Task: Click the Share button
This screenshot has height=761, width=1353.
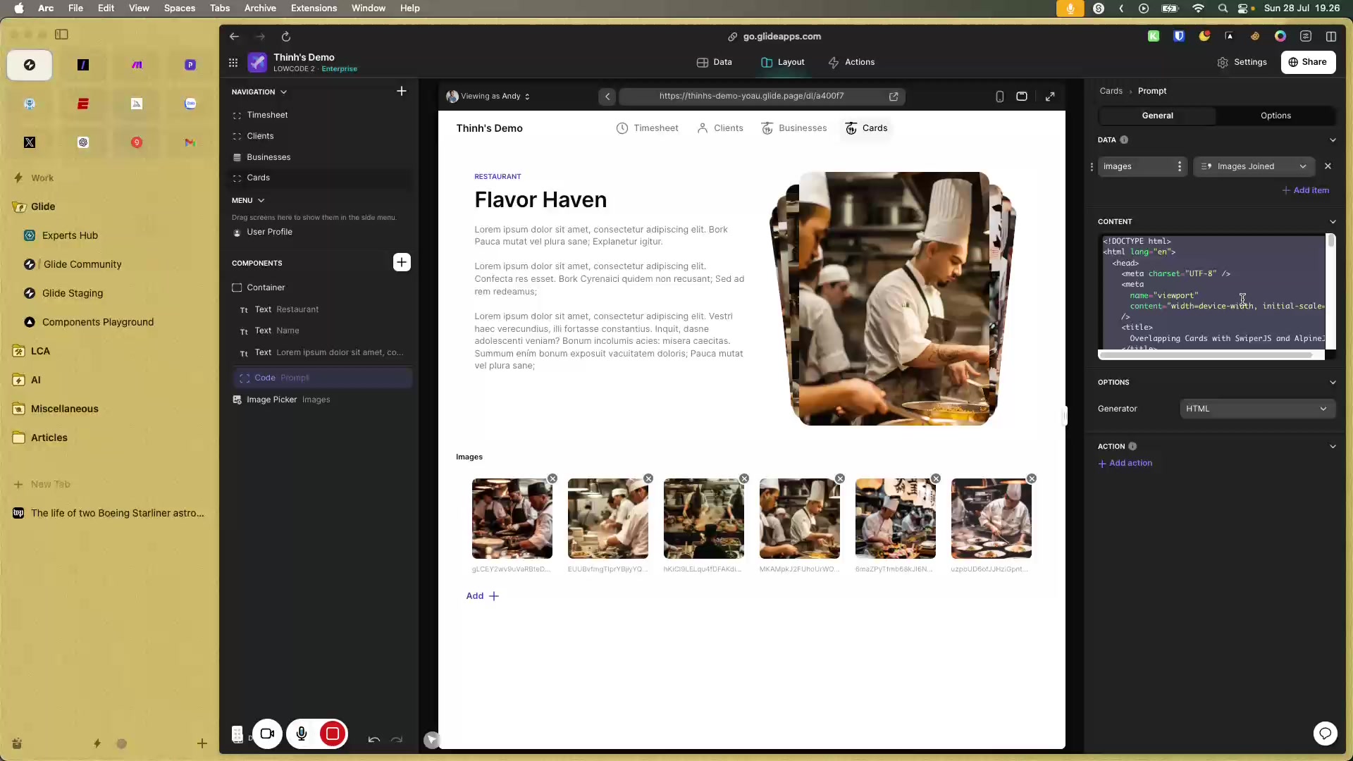Action: click(x=1308, y=62)
